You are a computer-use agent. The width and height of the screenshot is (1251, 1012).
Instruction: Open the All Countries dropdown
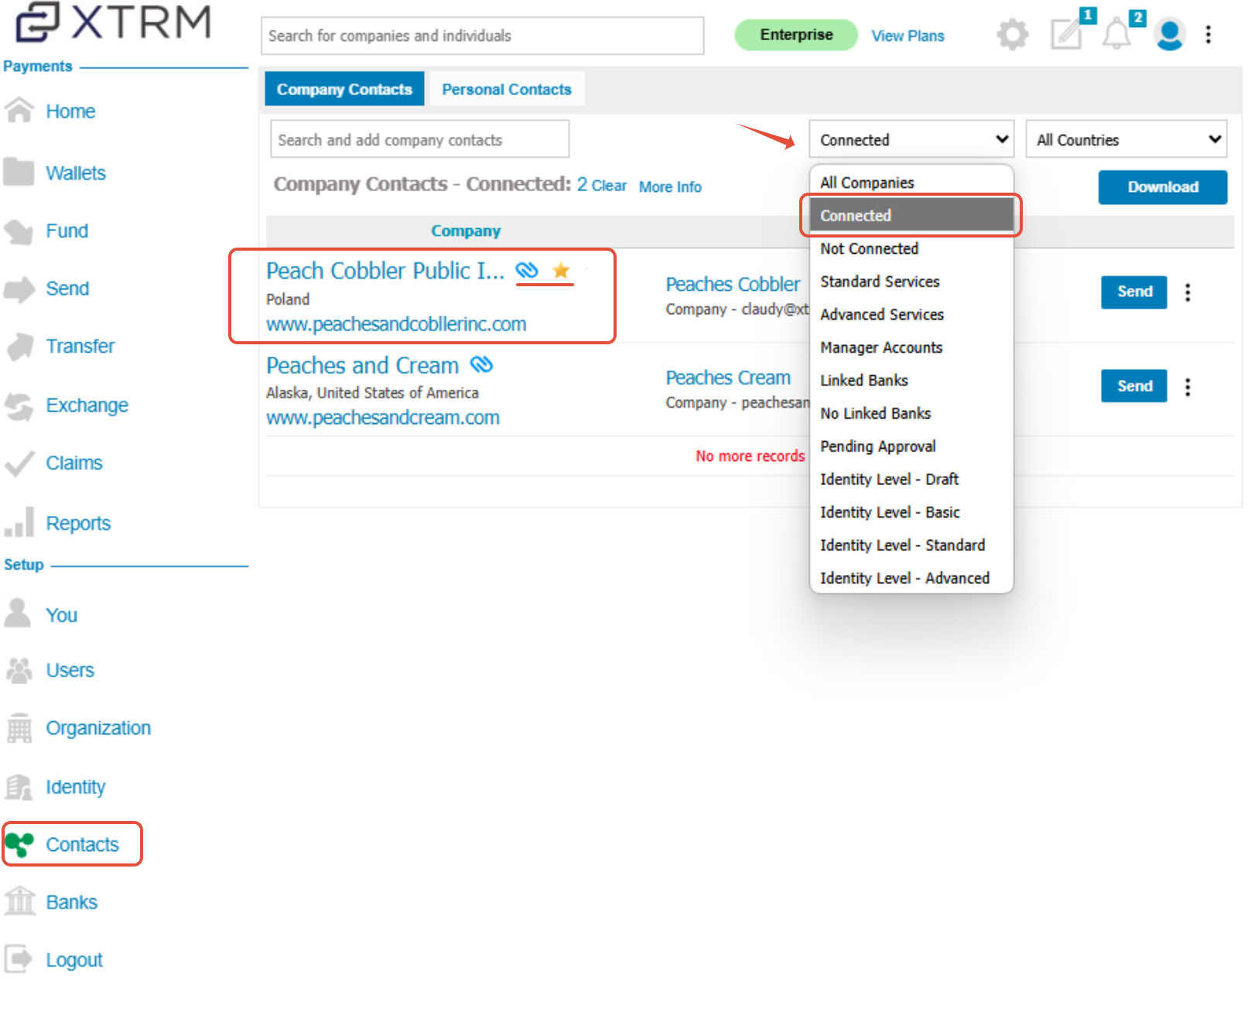[1126, 139]
